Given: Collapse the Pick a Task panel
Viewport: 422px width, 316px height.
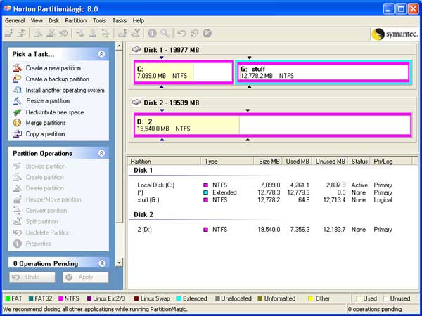Looking at the screenshot, I should point(101,54).
